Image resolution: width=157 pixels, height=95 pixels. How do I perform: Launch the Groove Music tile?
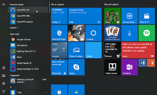130,16
